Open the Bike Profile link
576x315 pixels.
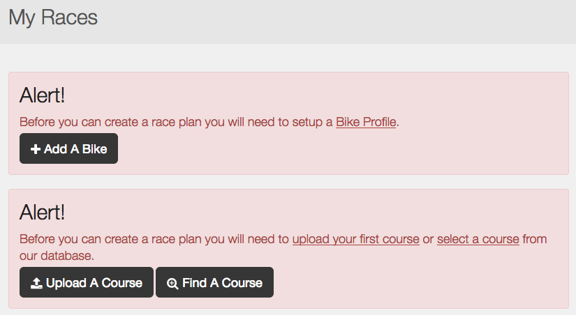point(366,122)
